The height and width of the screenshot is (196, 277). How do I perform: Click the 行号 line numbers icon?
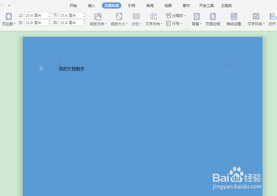(x=168, y=23)
